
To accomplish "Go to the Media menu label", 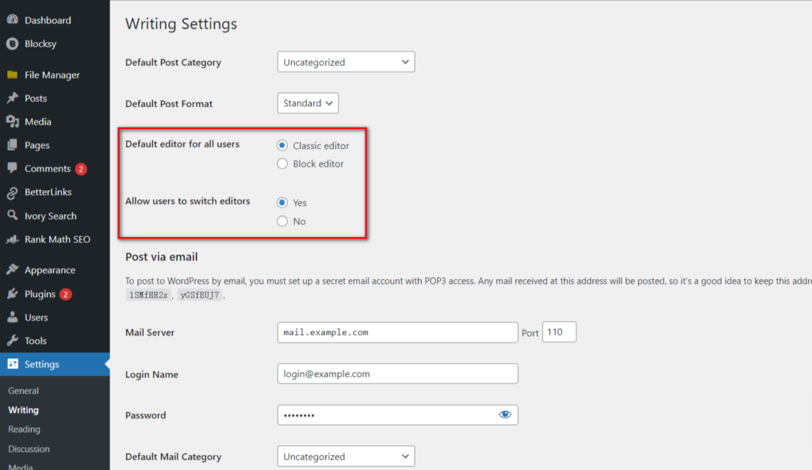I will click(x=38, y=121).
